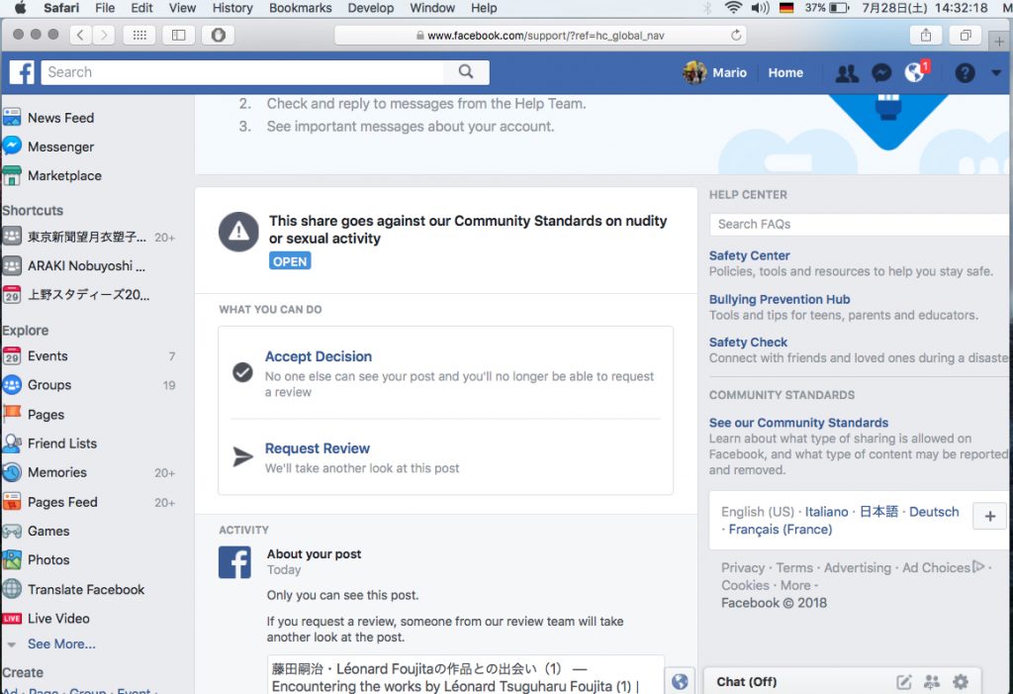Switch language to Français (France)
Viewport: 1013px width, 694px height.
click(x=781, y=529)
